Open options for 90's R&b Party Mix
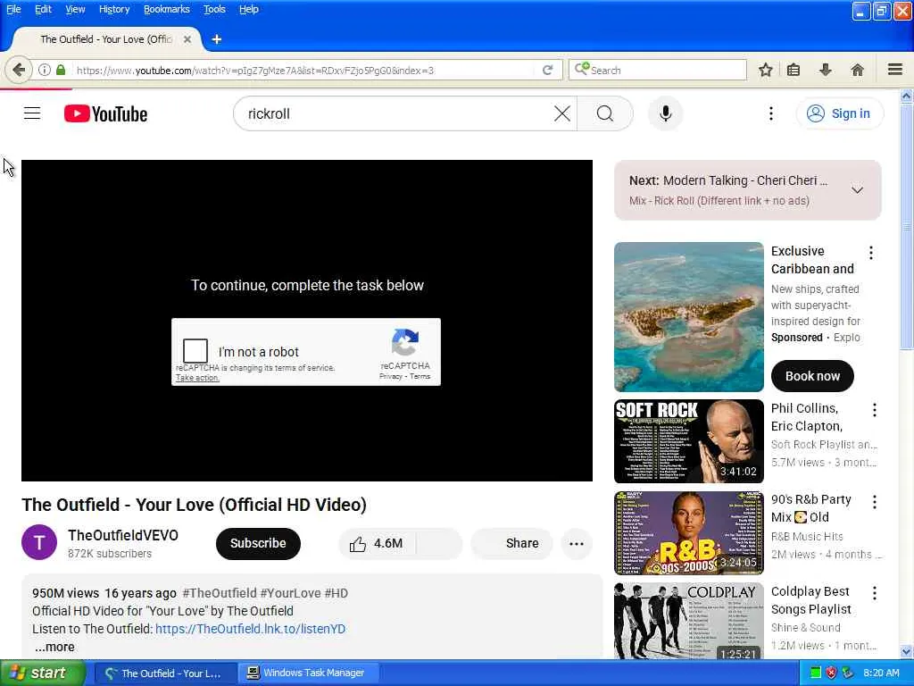Screen dimensions: 914x686 click(x=874, y=502)
